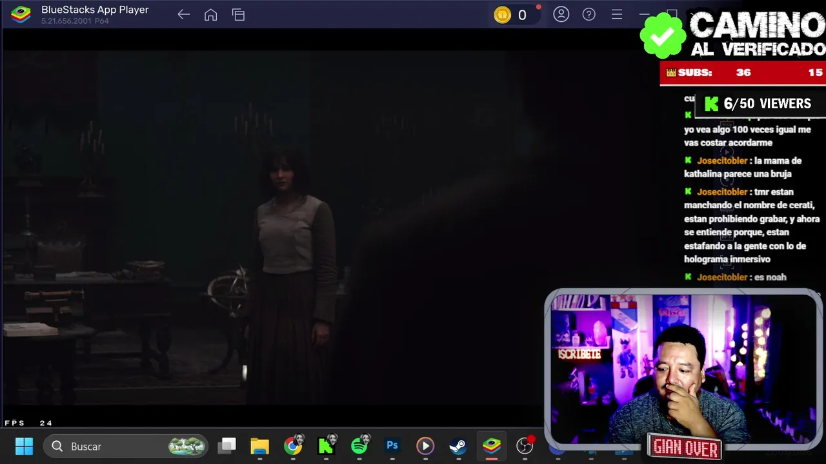Click the Buscar search box in taskbar
The height and width of the screenshot is (464, 826).
pos(126,446)
